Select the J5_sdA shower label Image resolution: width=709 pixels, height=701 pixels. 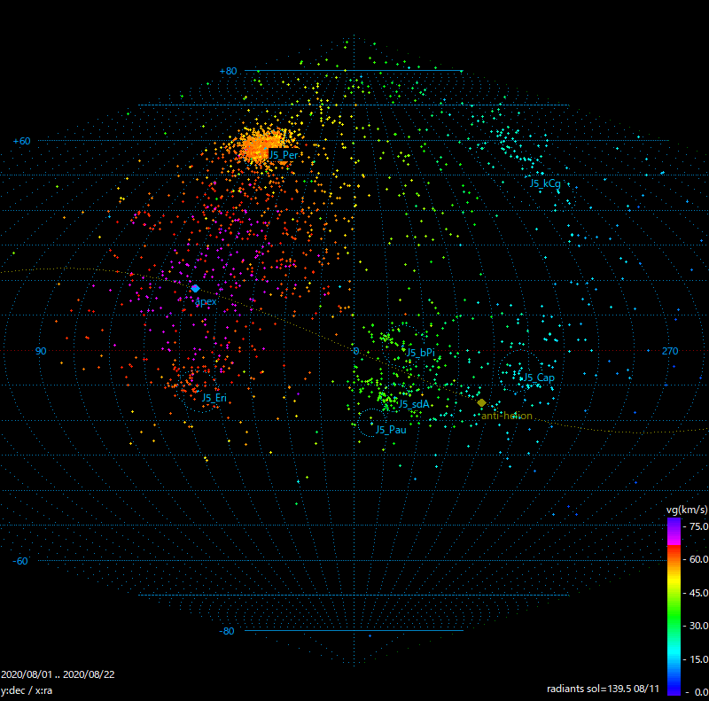pyautogui.click(x=414, y=404)
